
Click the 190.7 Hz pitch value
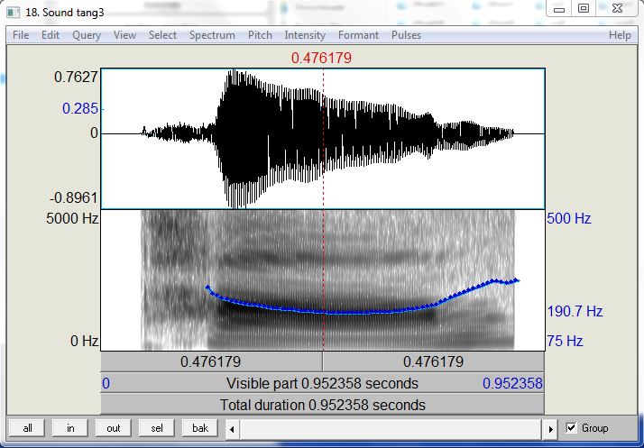pos(575,311)
